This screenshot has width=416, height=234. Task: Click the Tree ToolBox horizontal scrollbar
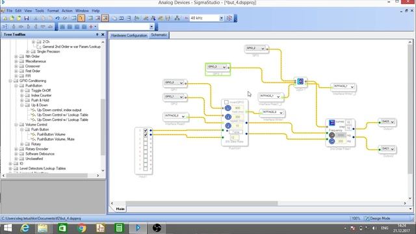[47, 175]
